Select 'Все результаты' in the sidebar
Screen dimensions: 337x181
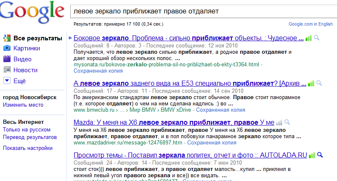(x=38, y=38)
